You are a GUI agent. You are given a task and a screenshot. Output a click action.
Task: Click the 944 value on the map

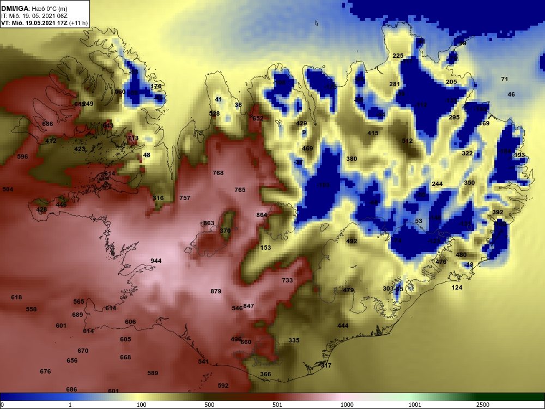pyautogui.click(x=156, y=261)
